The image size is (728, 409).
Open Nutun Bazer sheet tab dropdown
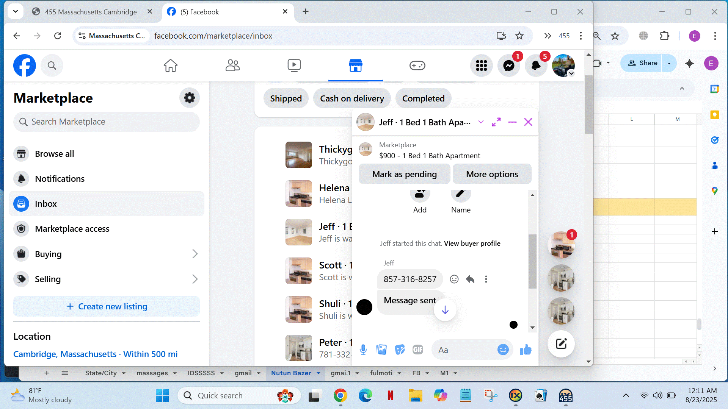[x=318, y=373]
